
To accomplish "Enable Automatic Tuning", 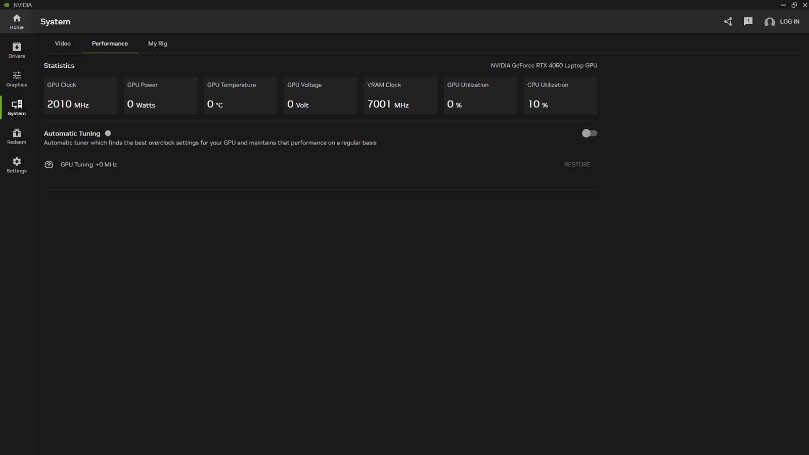I will 589,133.
